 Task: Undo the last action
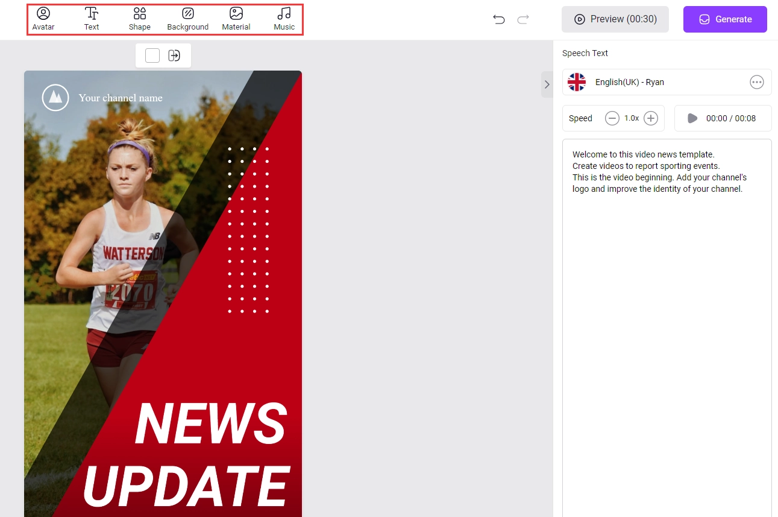[499, 19]
